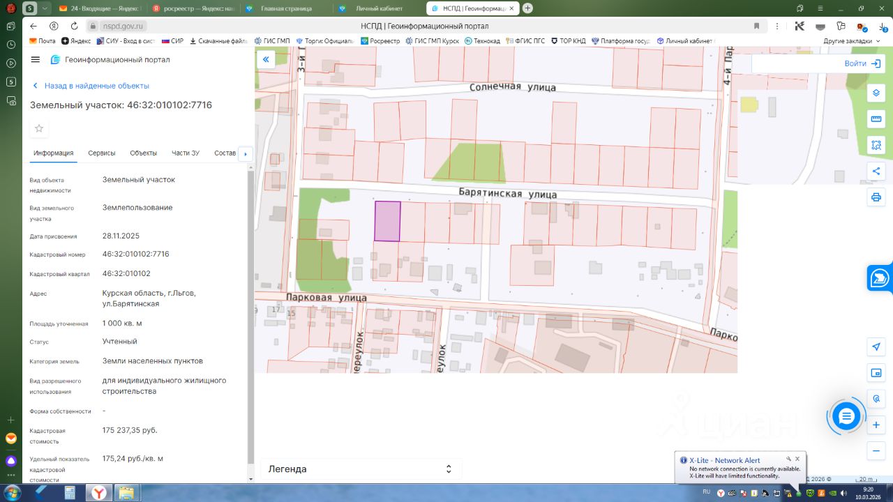
Task: Click the my location arrow icon
Action: 876,347
